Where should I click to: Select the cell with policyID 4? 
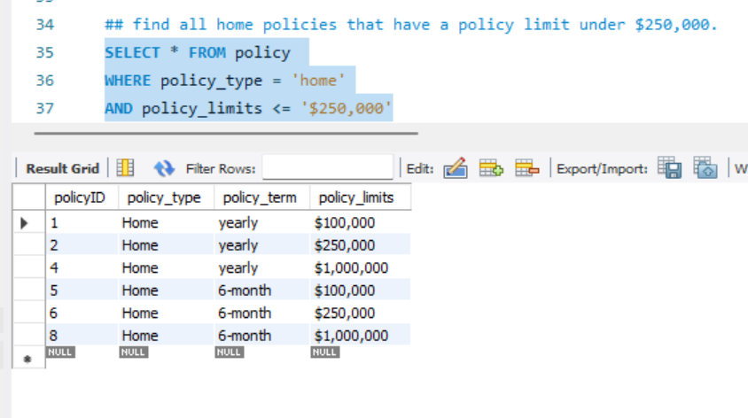[x=82, y=267]
